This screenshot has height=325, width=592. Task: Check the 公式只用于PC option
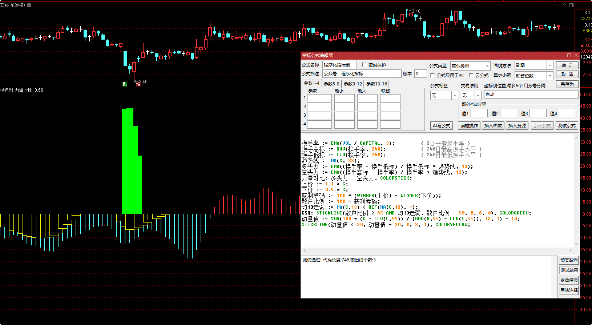click(x=432, y=75)
